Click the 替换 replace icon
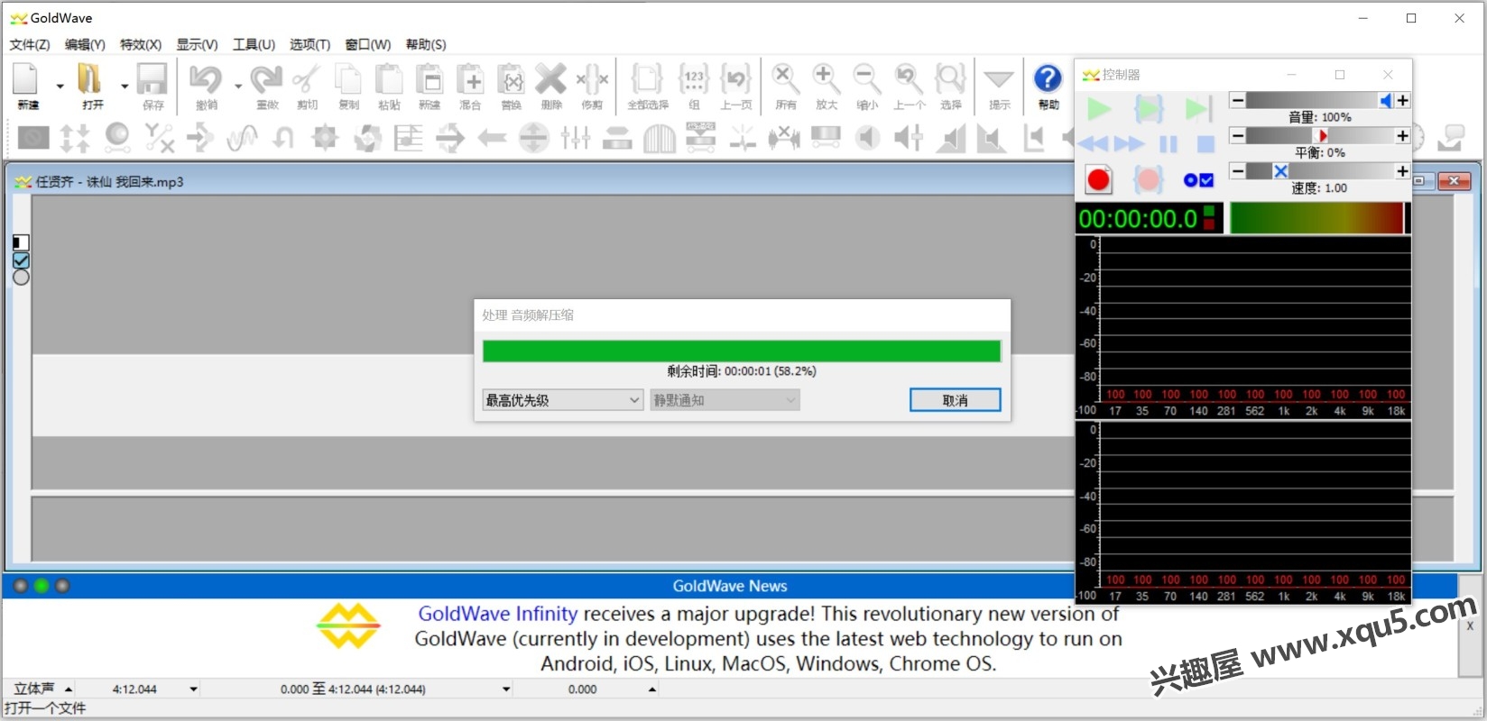Screen dimensions: 1487x721 pos(512,80)
